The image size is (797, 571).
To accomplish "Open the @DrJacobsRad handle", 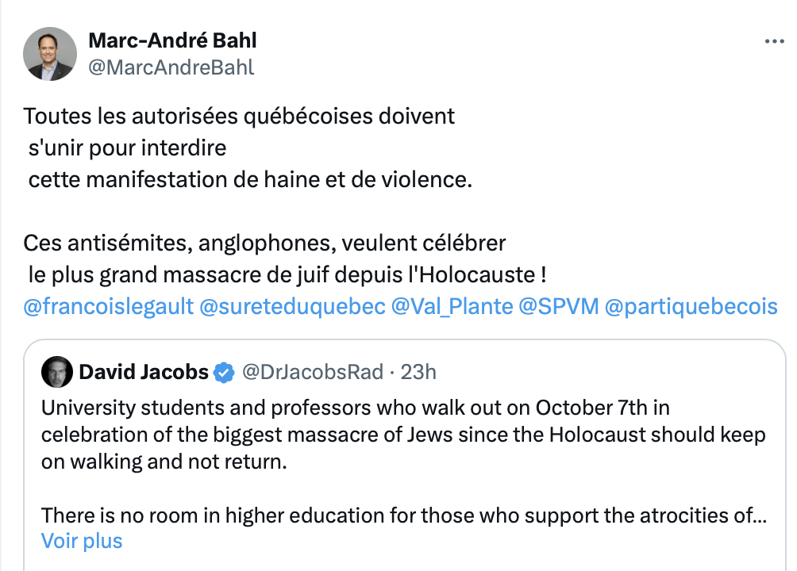I will click(x=313, y=373).
